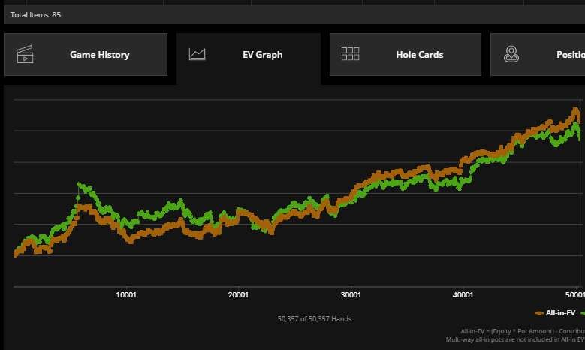This screenshot has height=350, width=585.
Task: Click the green legend marker icon
Action: [x=582, y=312]
